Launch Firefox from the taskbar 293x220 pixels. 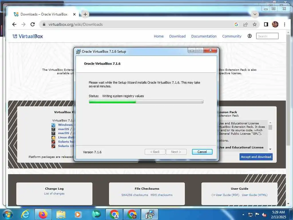point(43,214)
